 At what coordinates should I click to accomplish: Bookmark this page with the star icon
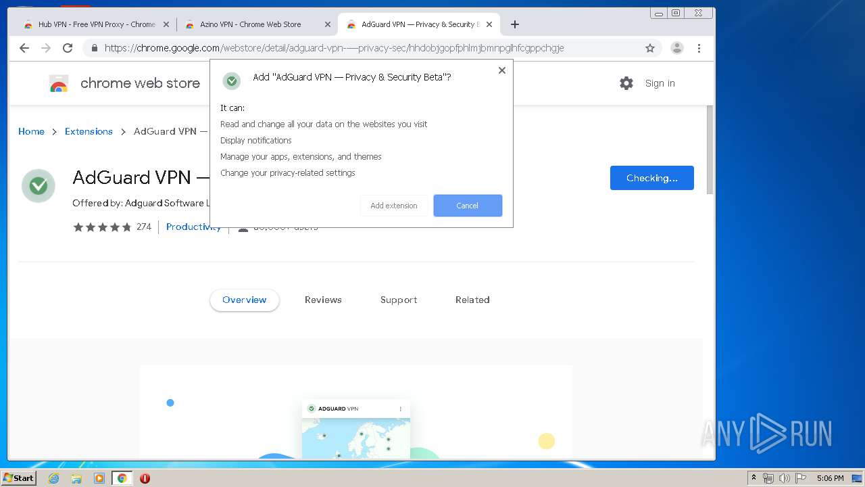point(650,48)
